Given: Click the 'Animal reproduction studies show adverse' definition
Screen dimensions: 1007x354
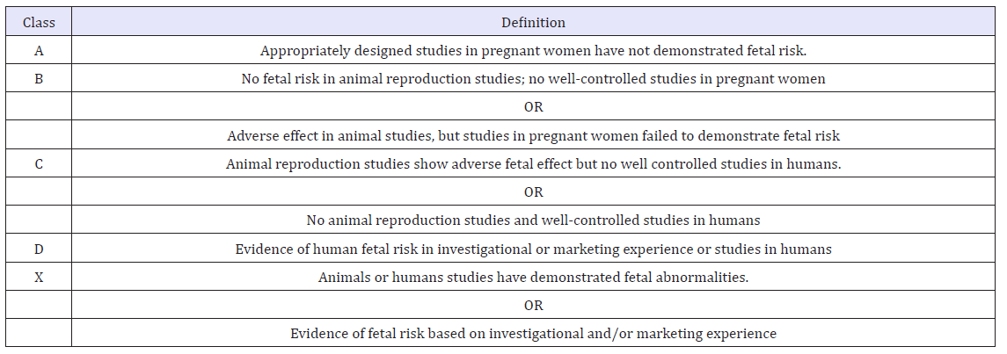Looking at the screenshot, I should (533, 164).
